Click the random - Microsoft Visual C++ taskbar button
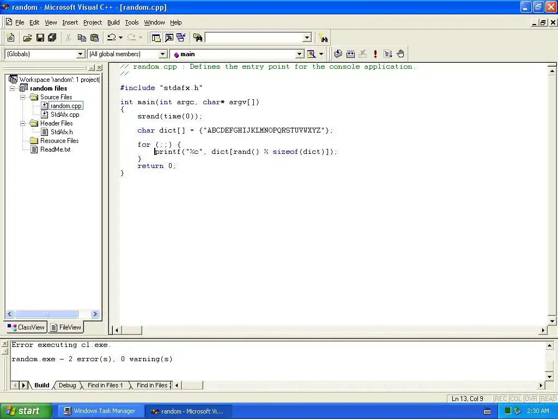 [189, 411]
